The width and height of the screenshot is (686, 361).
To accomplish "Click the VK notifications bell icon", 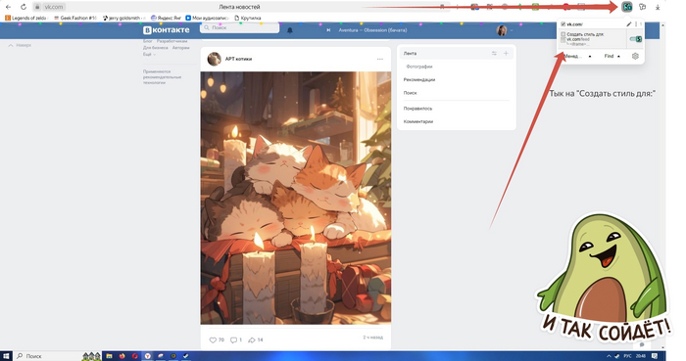I will (x=290, y=30).
